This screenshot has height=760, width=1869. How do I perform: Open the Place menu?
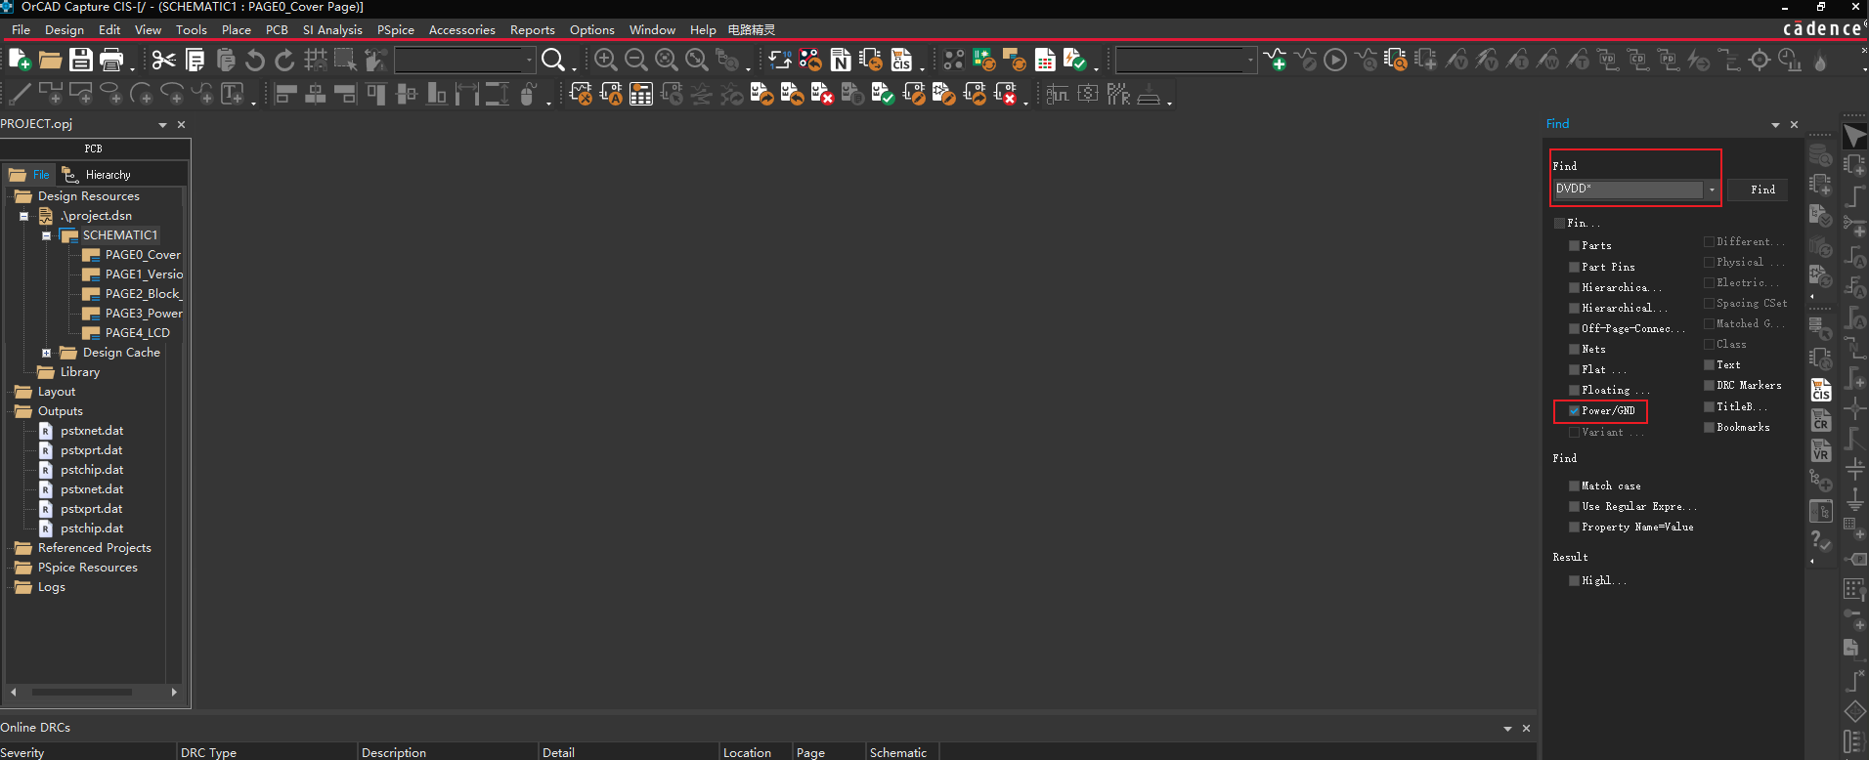[237, 30]
